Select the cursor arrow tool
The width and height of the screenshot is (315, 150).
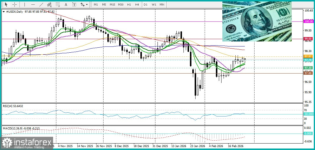tap(6, 5)
